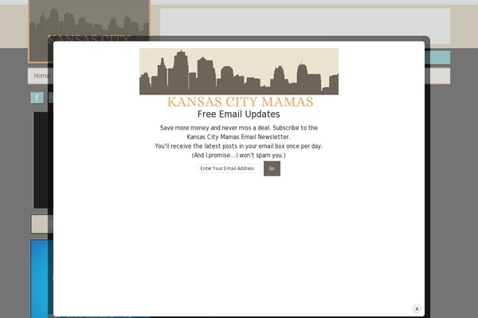Submit email with the Go button
478x318 pixels.
pos(272,169)
